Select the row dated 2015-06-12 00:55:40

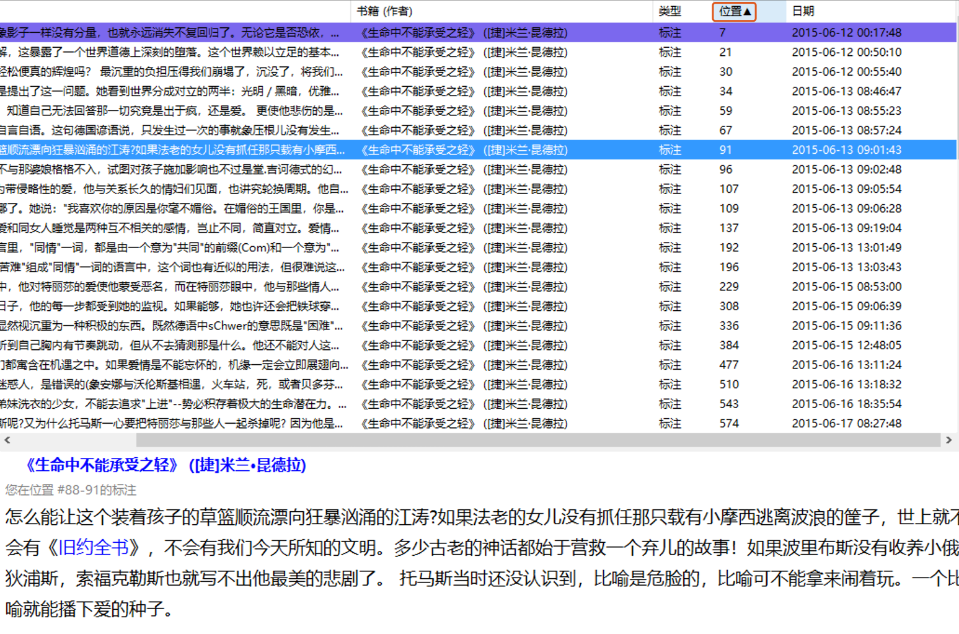(x=846, y=72)
